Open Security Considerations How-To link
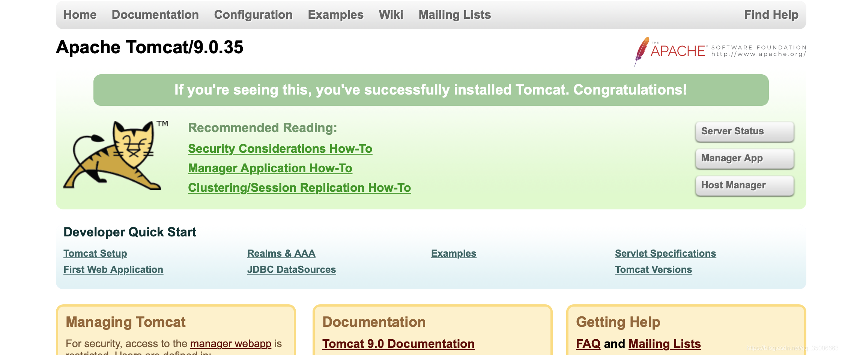The height and width of the screenshot is (355, 842). [x=280, y=149]
